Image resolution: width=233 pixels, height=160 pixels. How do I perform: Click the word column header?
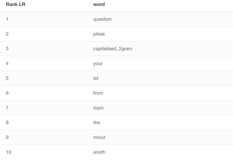click(x=99, y=4)
